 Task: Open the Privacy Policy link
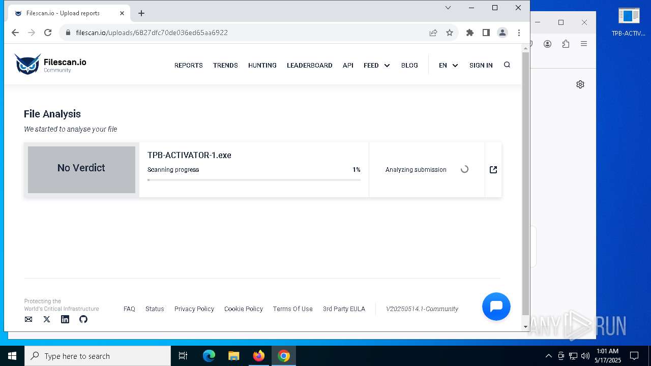click(x=194, y=309)
